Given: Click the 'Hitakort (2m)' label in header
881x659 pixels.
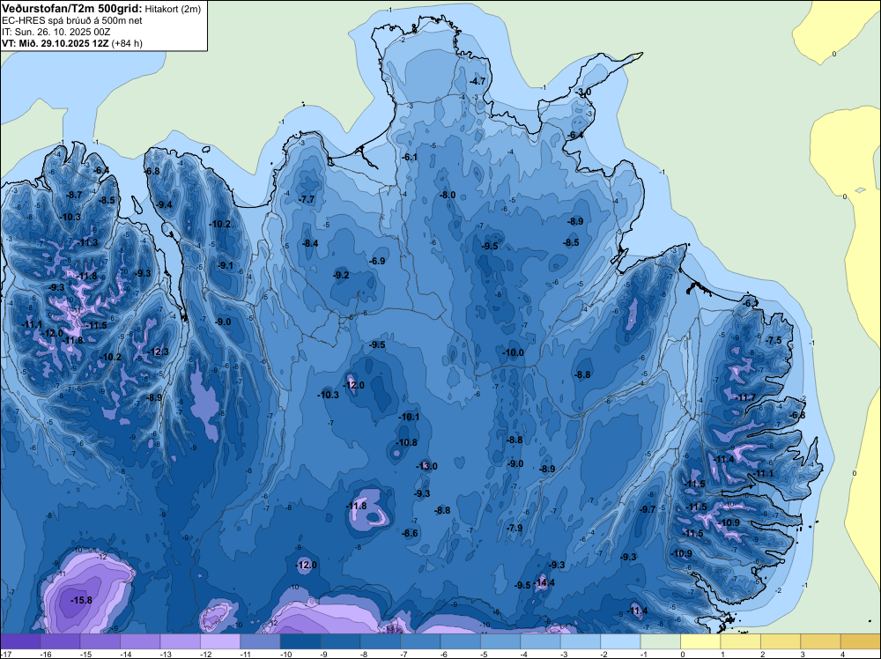Looking at the screenshot, I should 173,9.
